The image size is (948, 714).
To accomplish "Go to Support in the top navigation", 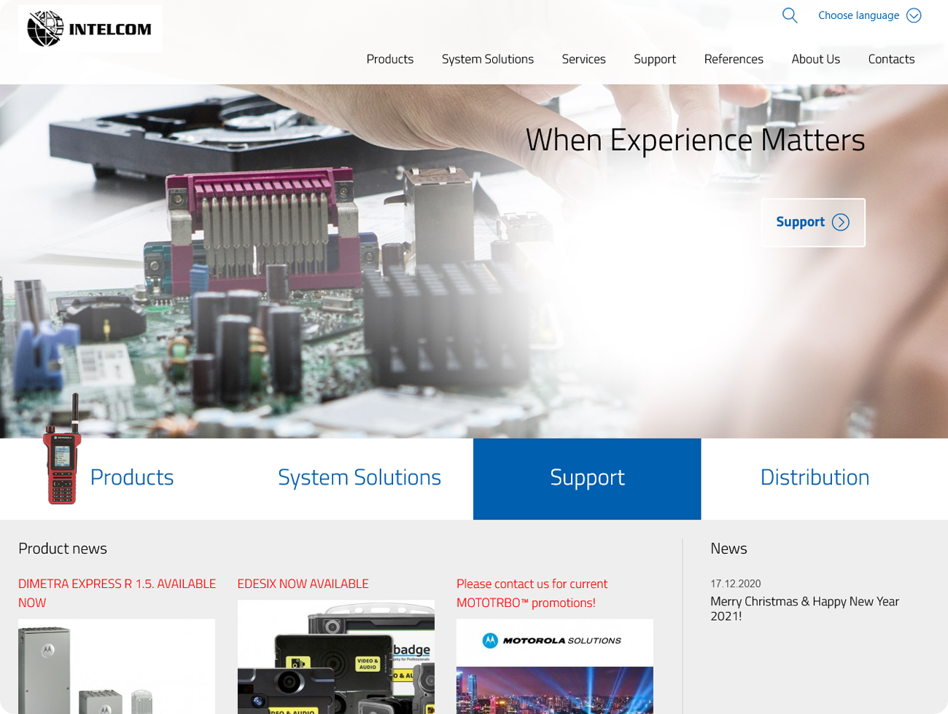I will (654, 59).
